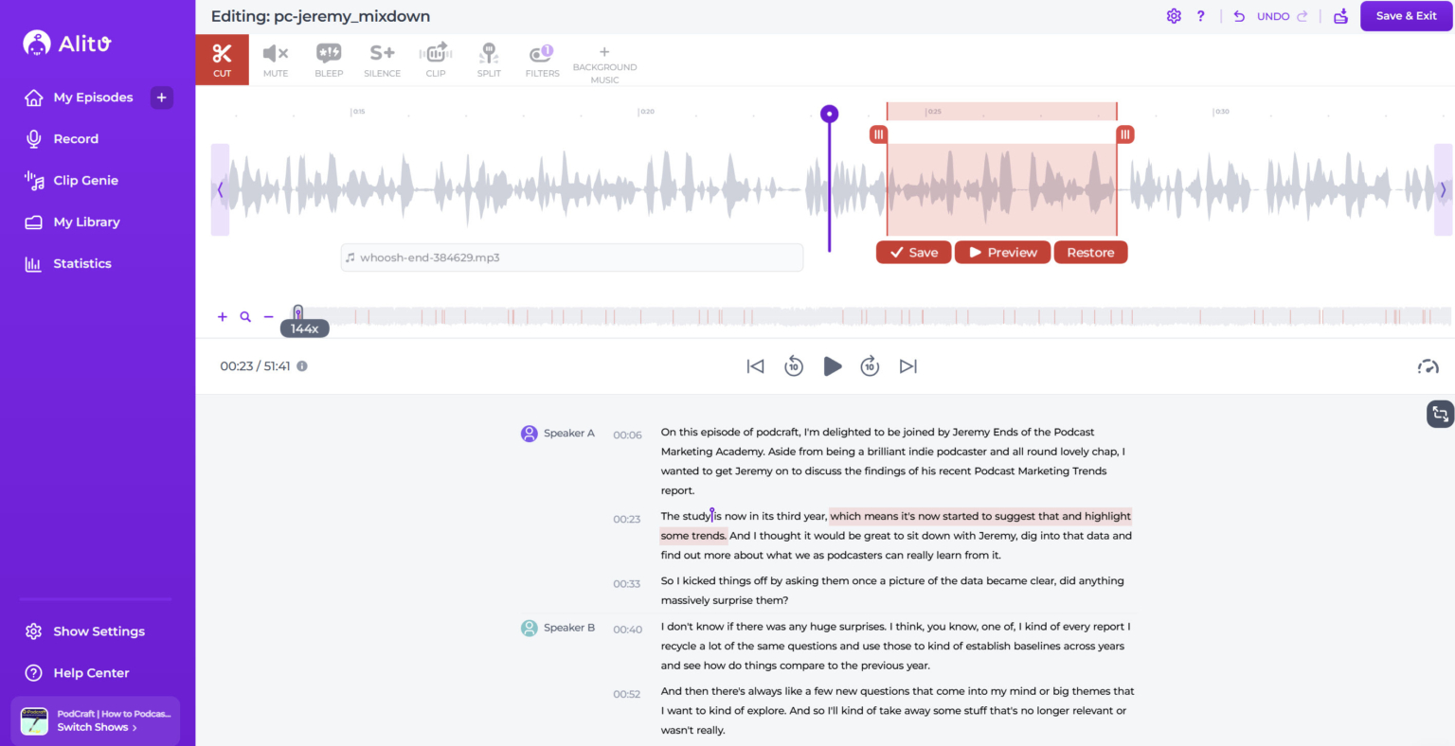The height and width of the screenshot is (746, 1455).
Task: Toggle transcript panel swap icon
Action: (x=1440, y=414)
